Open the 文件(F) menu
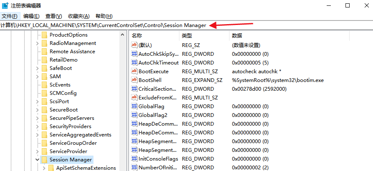Screen dimensions: 373x171 coord(9,16)
